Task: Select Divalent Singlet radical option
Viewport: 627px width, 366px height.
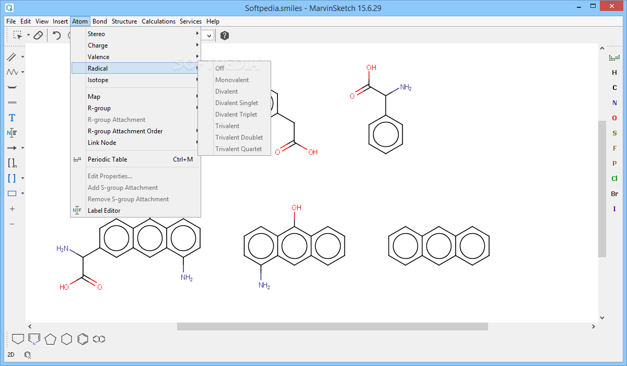Action: 235,103
